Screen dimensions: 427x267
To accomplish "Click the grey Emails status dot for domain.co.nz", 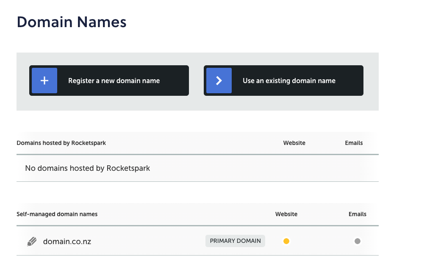I will (x=358, y=241).
